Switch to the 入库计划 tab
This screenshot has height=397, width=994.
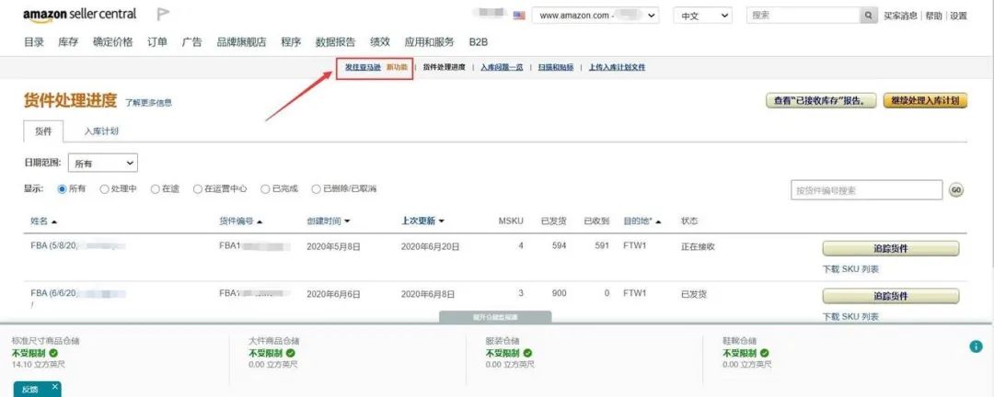(x=101, y=131)
